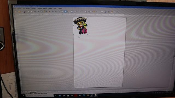This screenshot has width=175, height=98.
Task: Open the Файл (File) menu
Action: click(x=15, y=8)
